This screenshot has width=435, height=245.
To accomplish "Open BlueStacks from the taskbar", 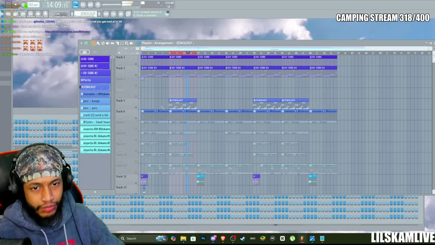I will pos(263,239).
